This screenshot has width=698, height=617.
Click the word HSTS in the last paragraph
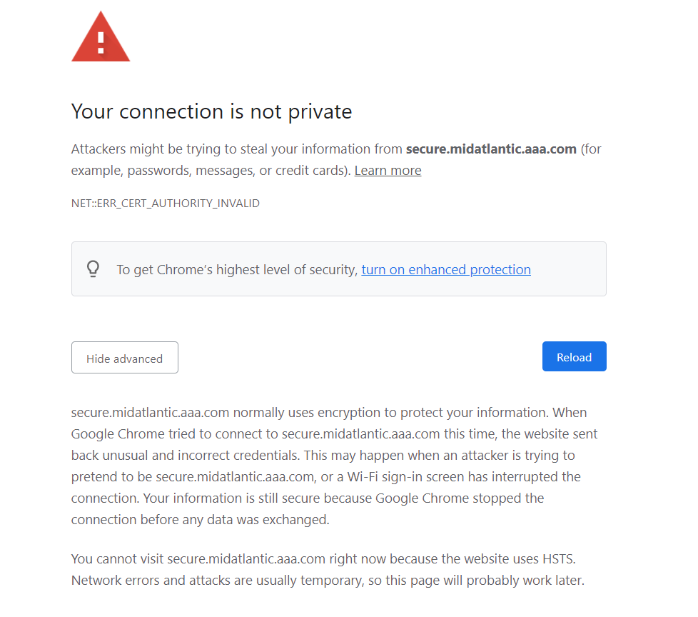point(559,558)
